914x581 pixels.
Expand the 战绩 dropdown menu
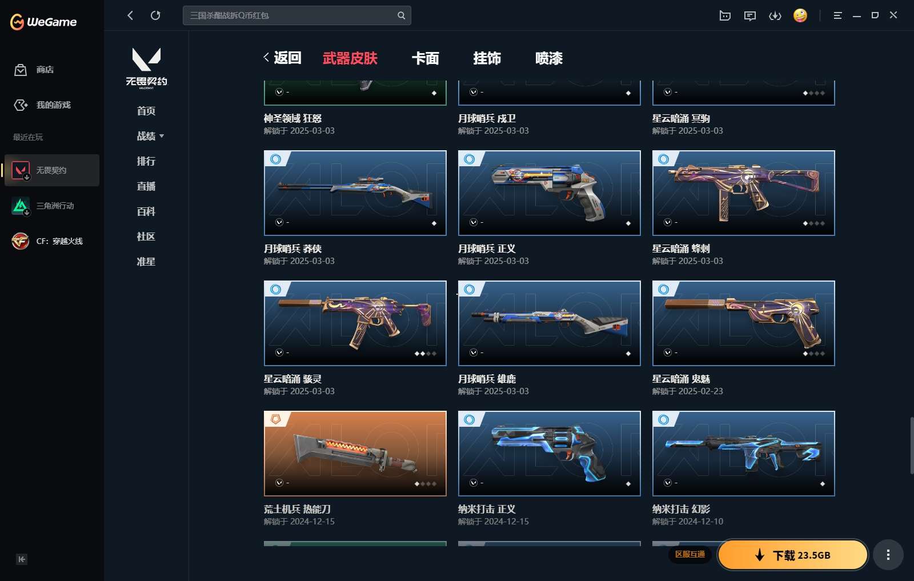[x=150, y=136]
